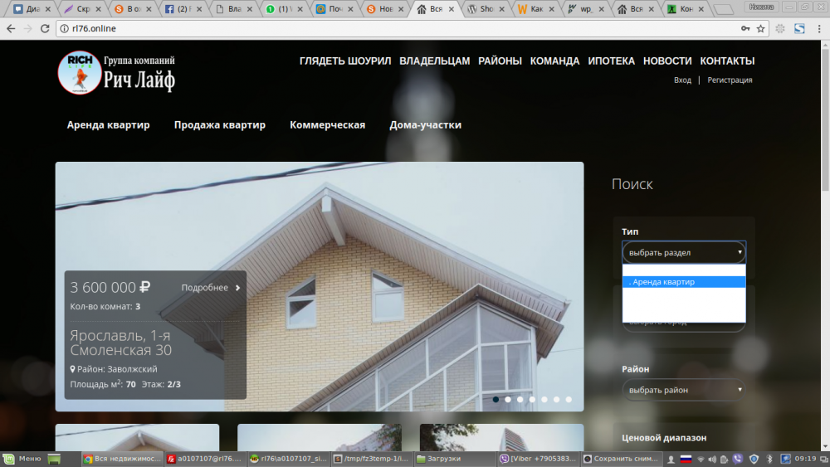Image resolution: width=830 pixels, height=467 pixels.
Task: Click the browser back arrow
Action: [x=10, y=28]
